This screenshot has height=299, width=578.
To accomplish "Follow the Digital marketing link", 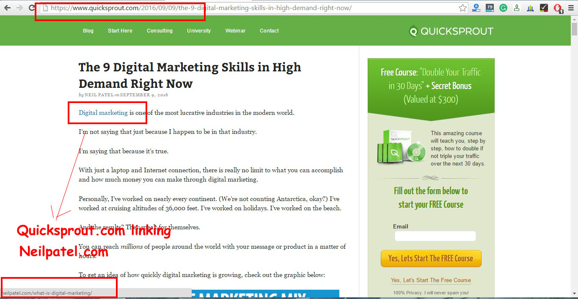I will tap(103, 113).
